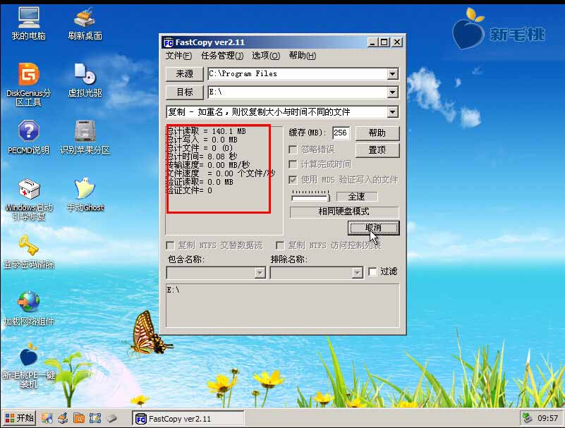
Task: Open the PECMD说明 help icon
Action: [28, 137]
